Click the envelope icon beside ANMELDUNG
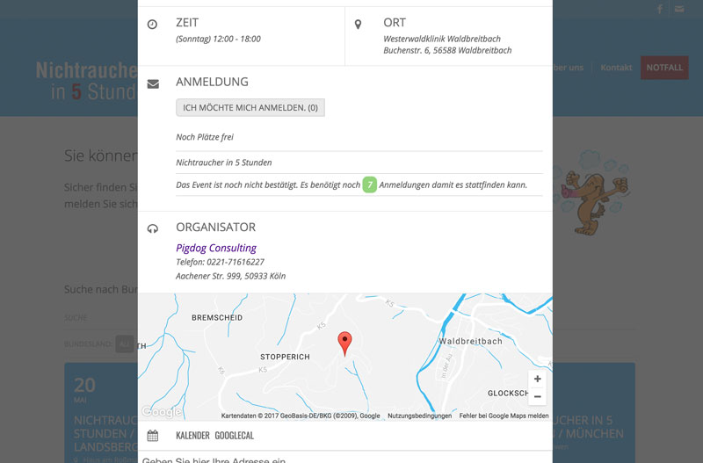This screenshot has height=463, width=703. pos(153,83)
